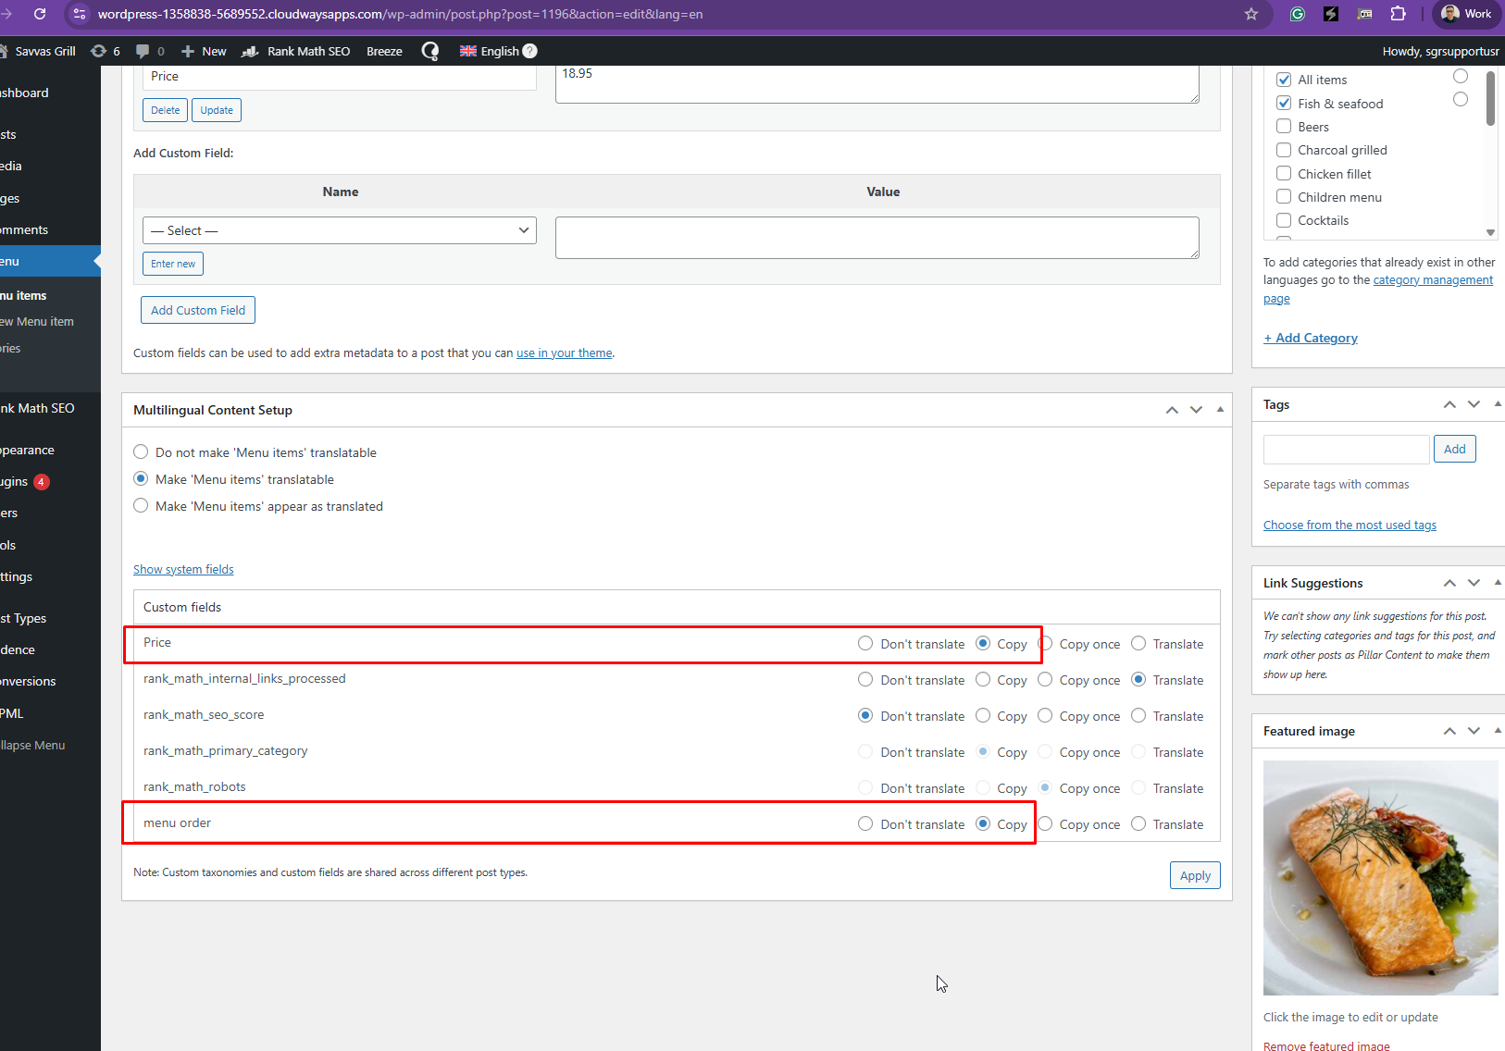Uncheck the All items category
Screen dimensions: 1505x1051
1284,80
